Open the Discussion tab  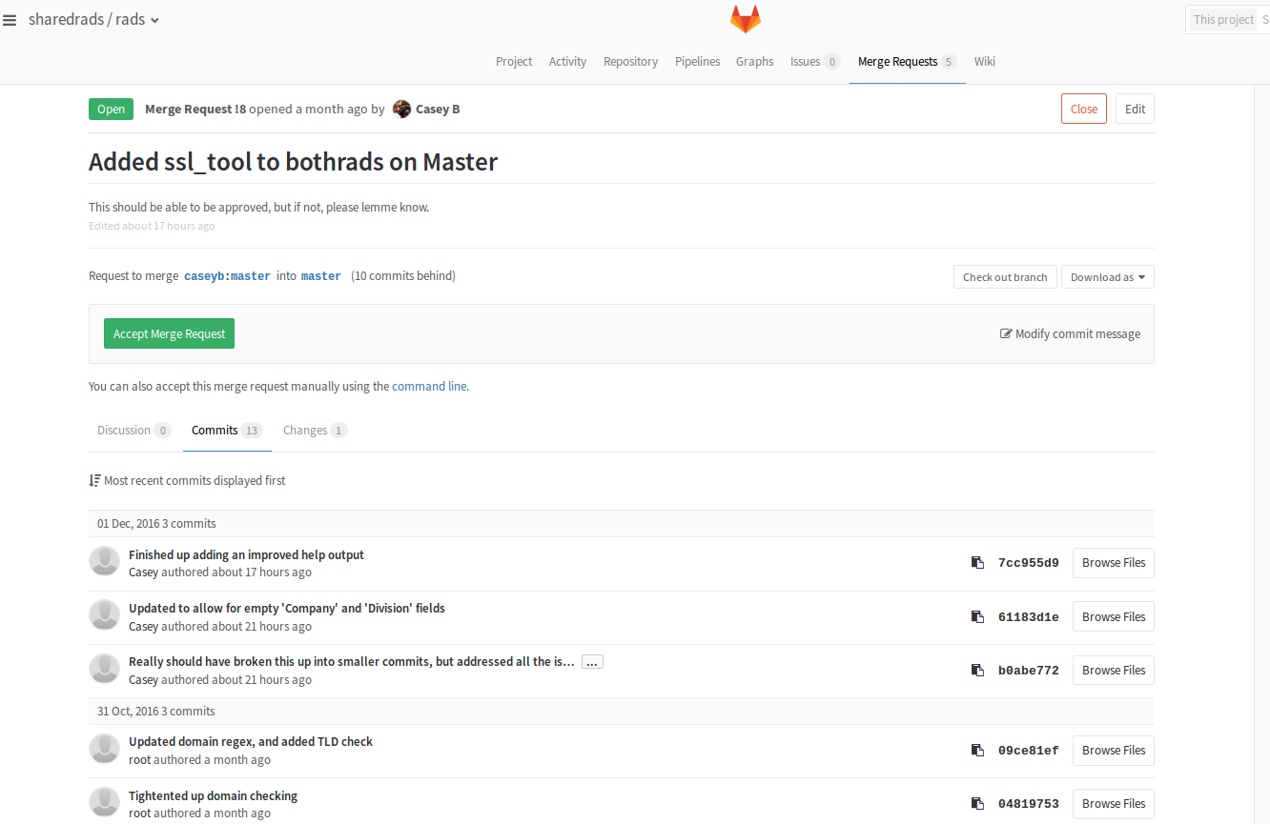pos(133,431)
